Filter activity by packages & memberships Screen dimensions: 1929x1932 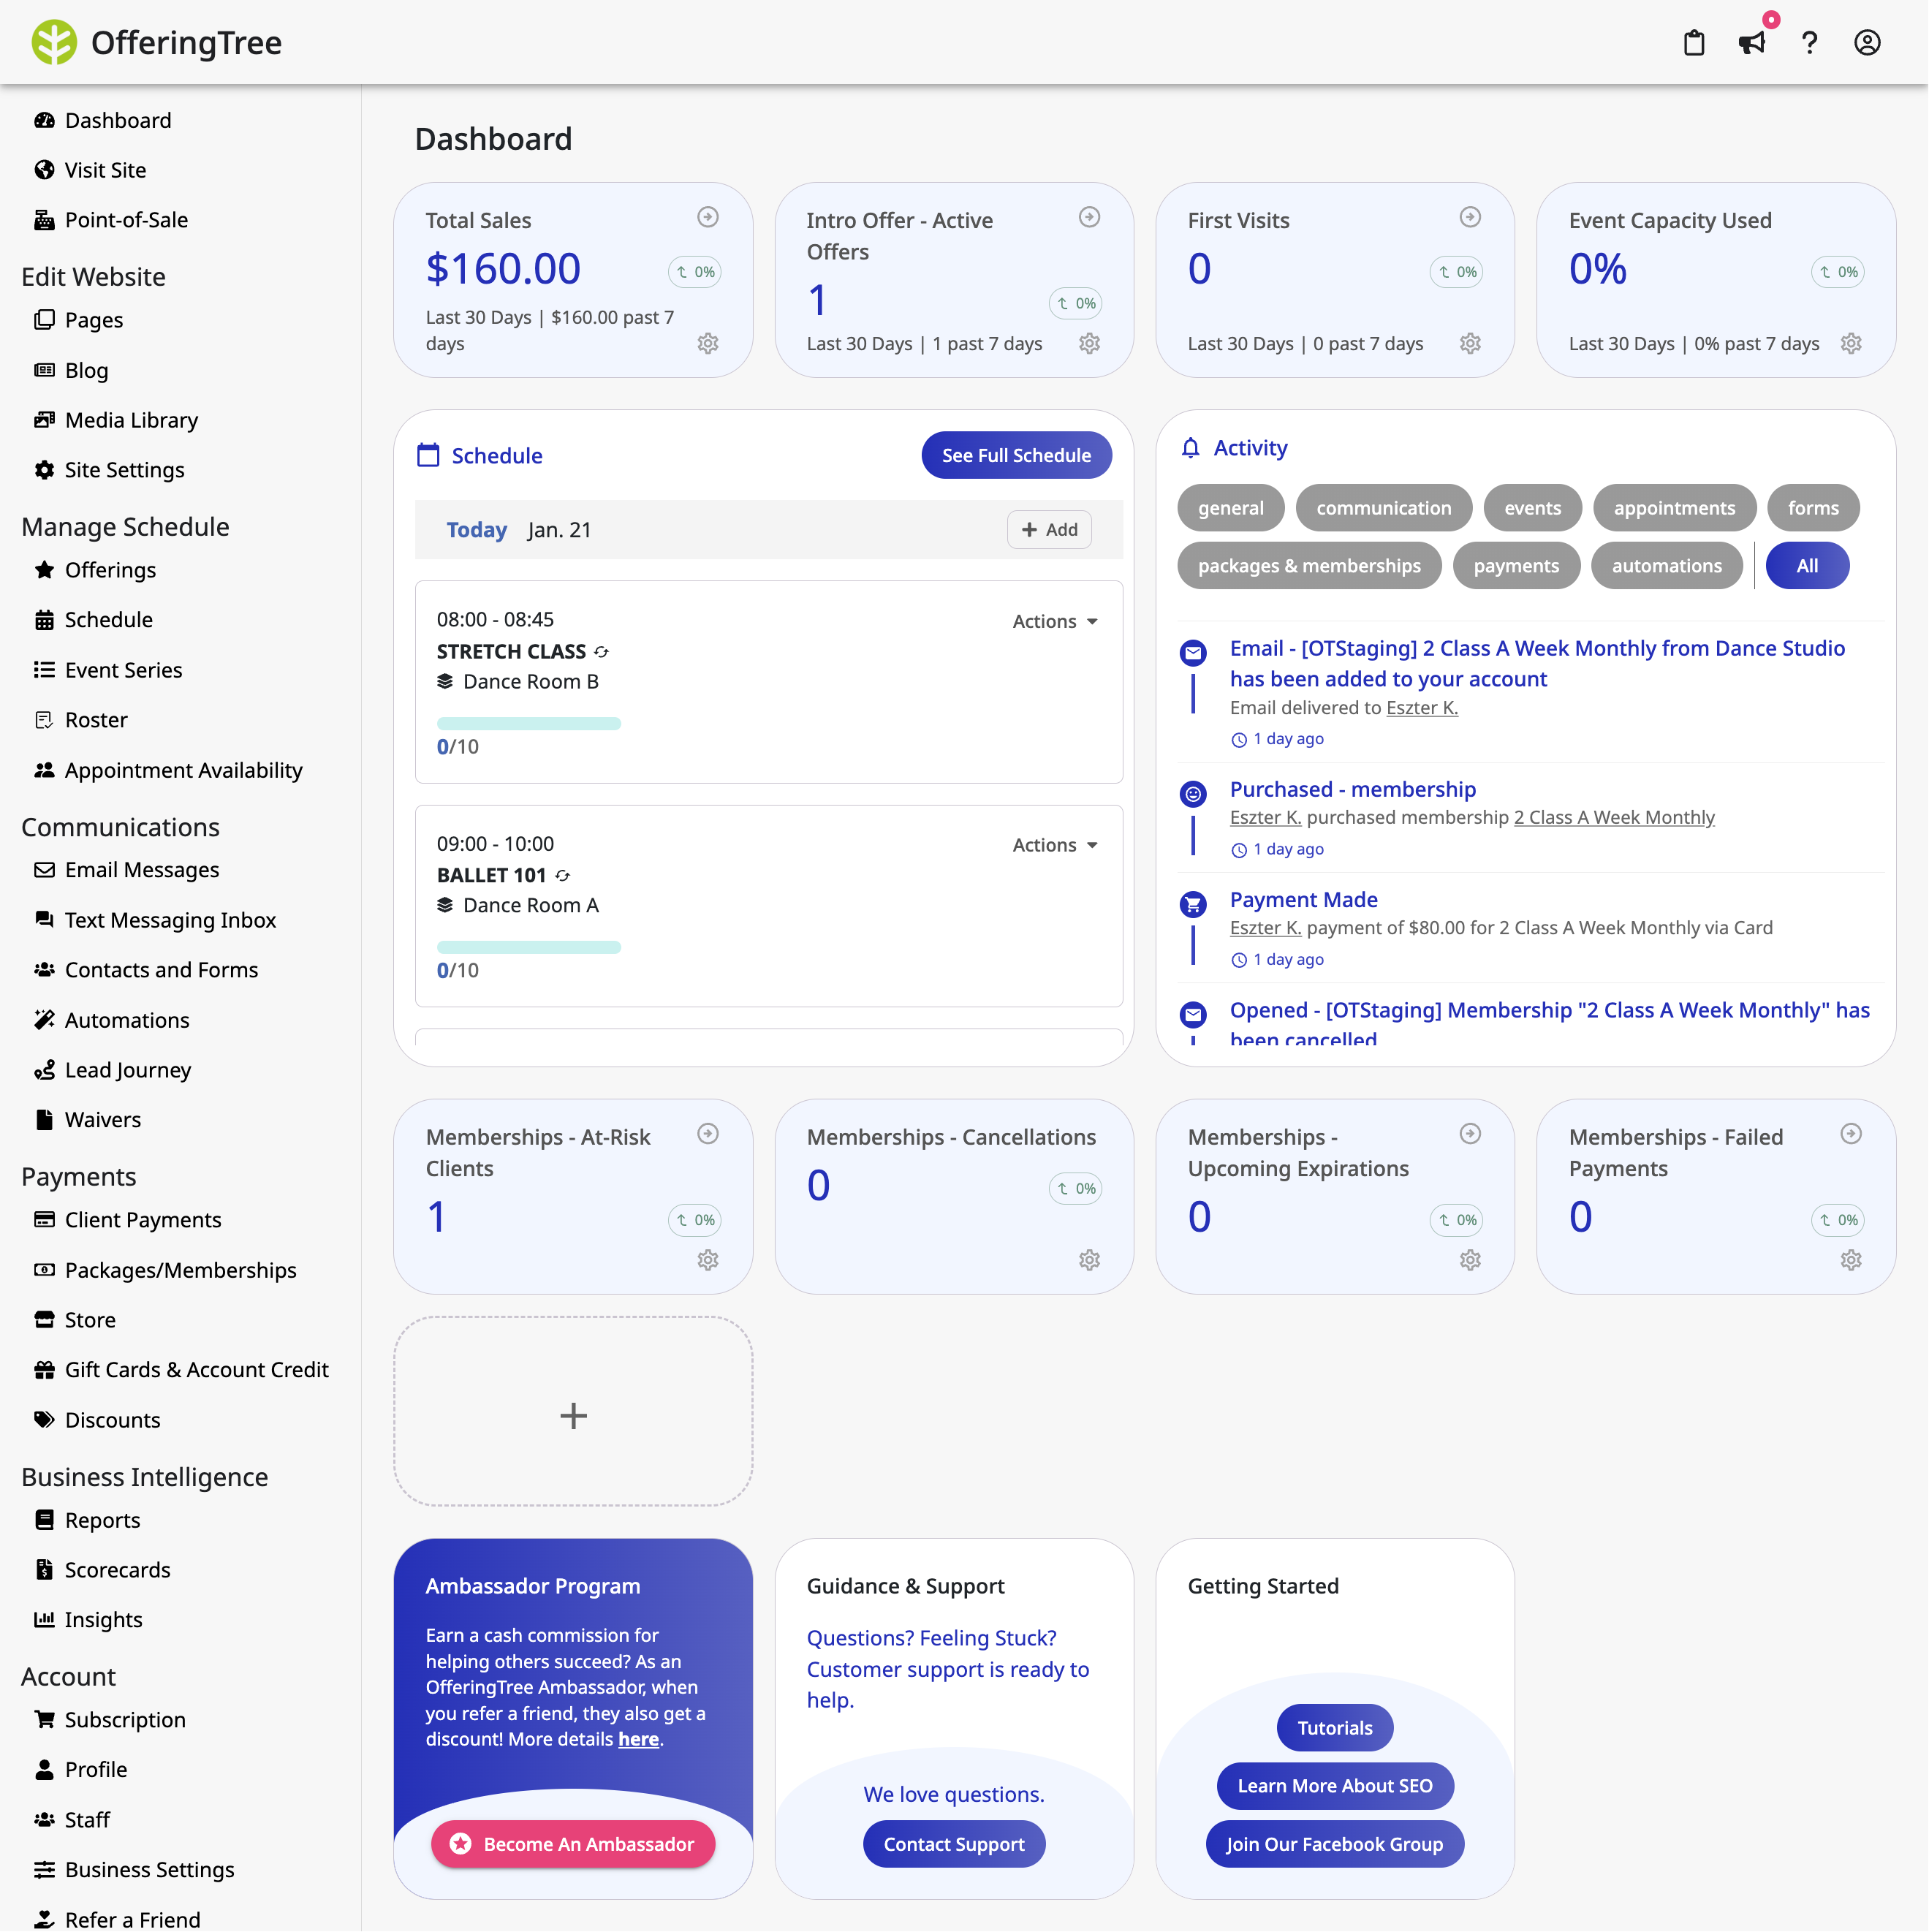[1309, 566]
